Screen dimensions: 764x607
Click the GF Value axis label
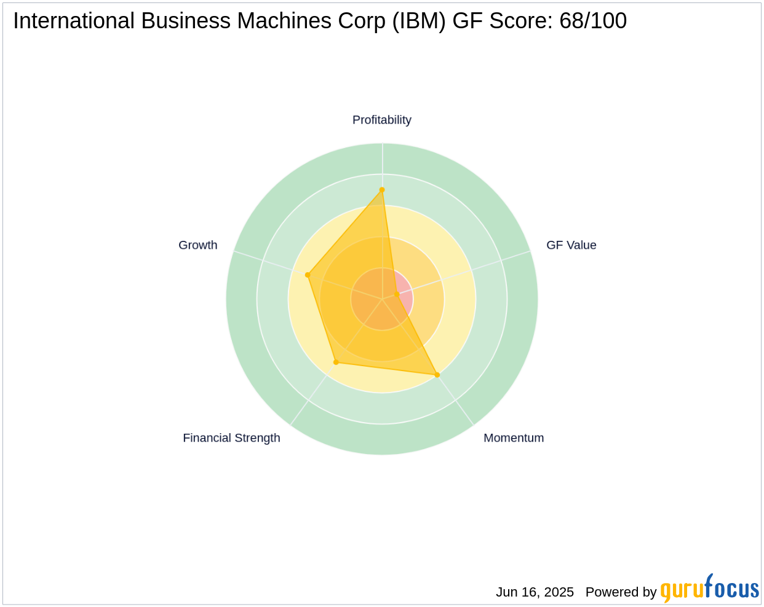click(571, 245)
